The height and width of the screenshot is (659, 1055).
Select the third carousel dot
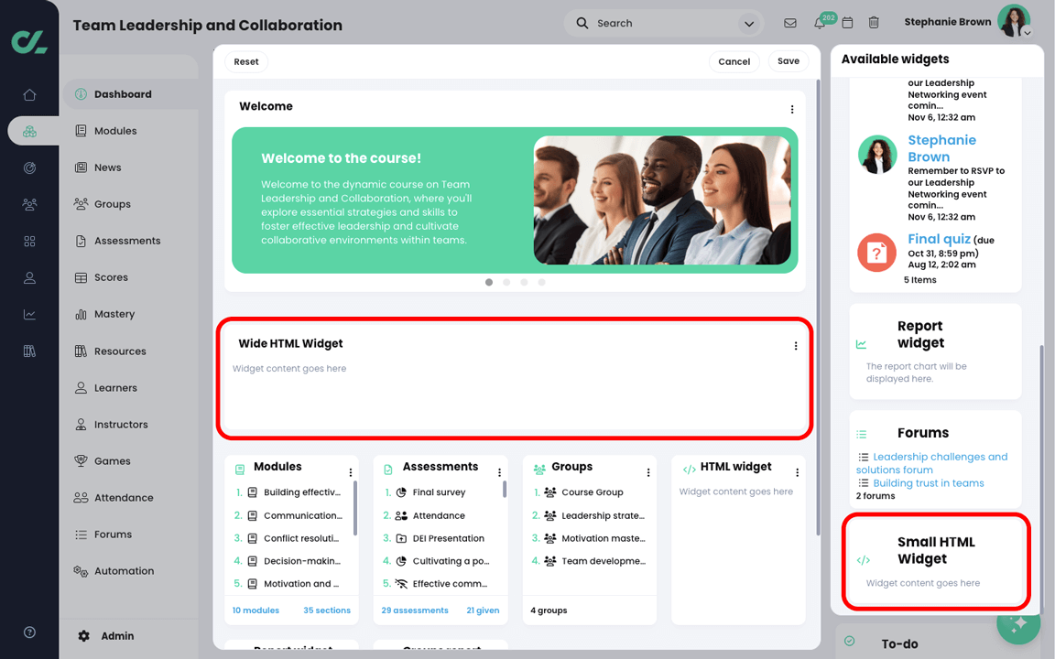point(524,283)
